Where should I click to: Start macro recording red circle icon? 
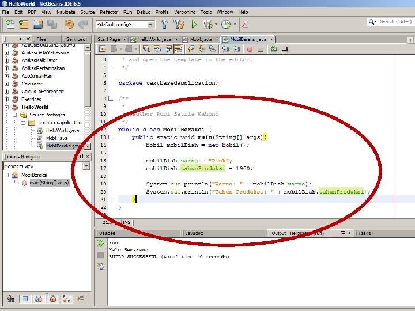tap(250, 49)
